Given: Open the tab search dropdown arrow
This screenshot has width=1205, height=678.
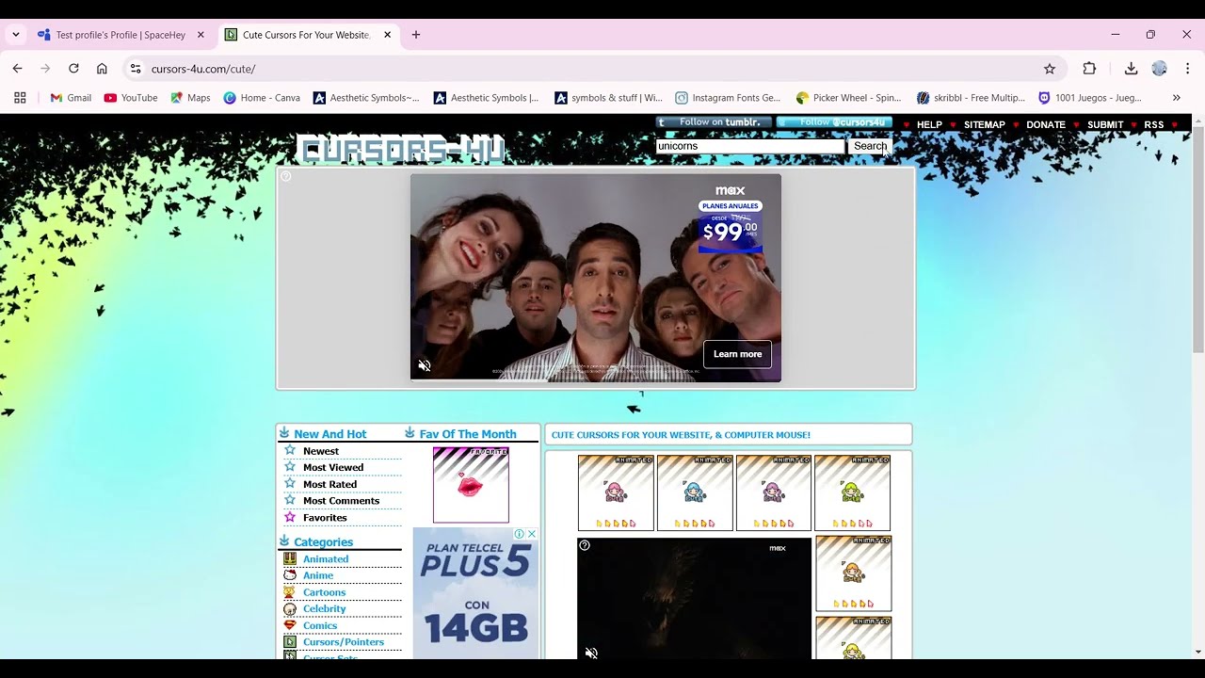Looking at the screenshot, I should click(x=15, y=35).
